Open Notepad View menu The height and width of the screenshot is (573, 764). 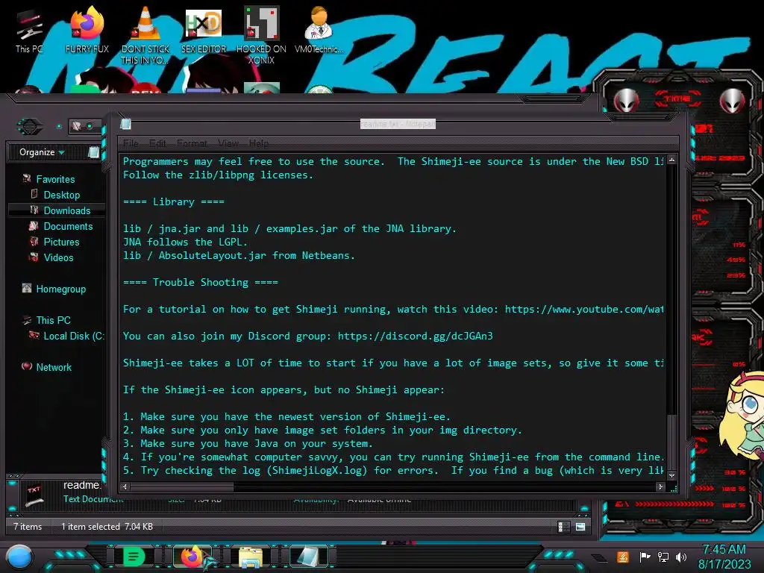(228, 143)
